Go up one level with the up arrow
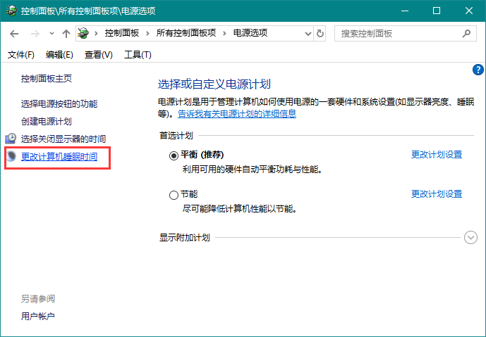The height and width of the screenshot is (337, 486). point(66,33)
